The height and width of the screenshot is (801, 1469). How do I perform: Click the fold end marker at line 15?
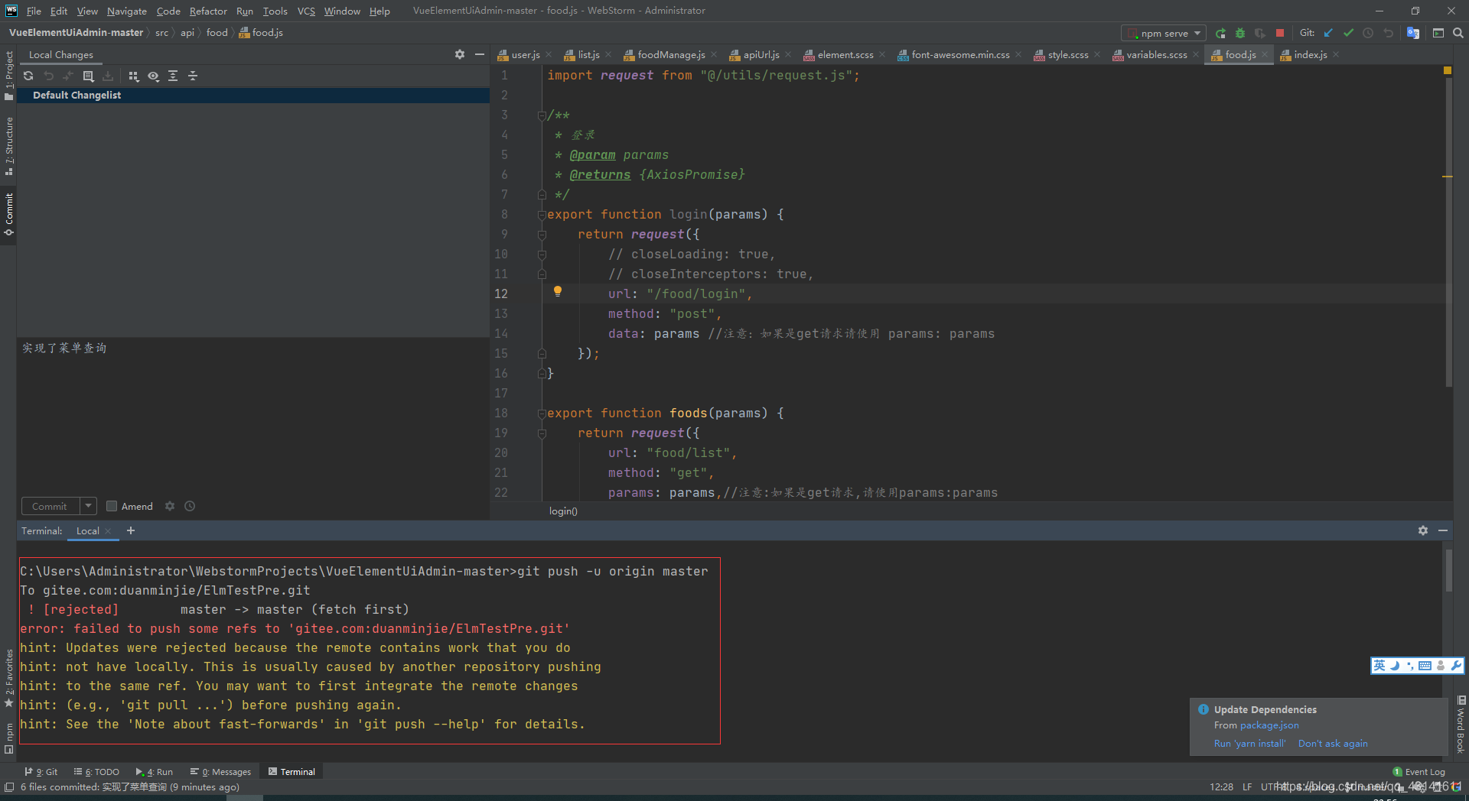point(542,354)
